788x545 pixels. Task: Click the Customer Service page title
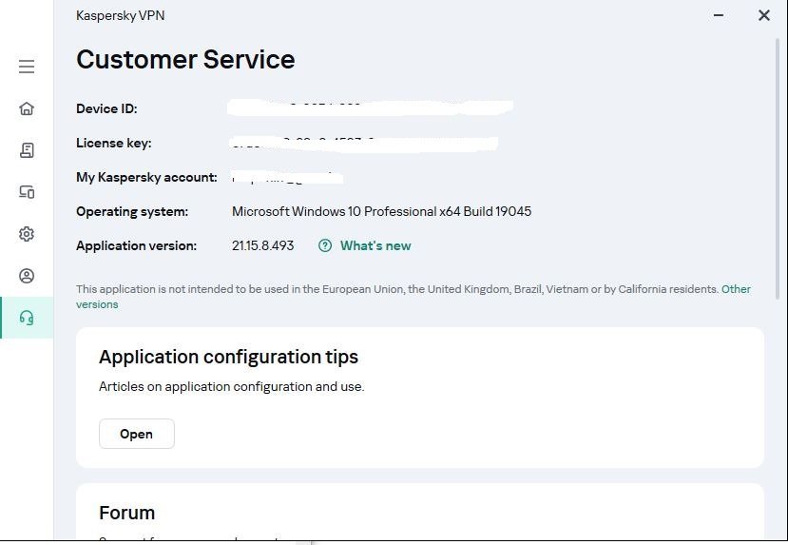[185, 59]
